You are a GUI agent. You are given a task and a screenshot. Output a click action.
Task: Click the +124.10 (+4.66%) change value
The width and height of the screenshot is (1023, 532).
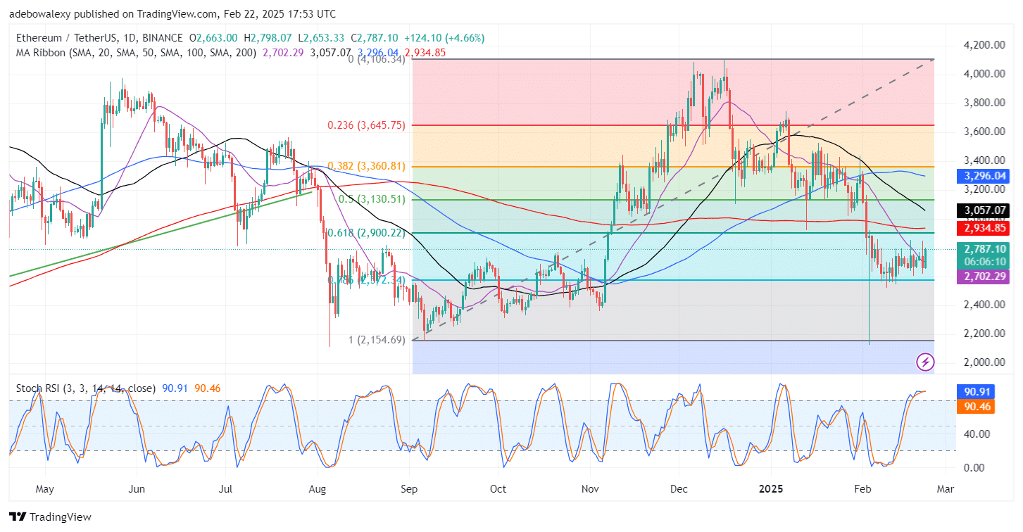[x=444, y=38]
